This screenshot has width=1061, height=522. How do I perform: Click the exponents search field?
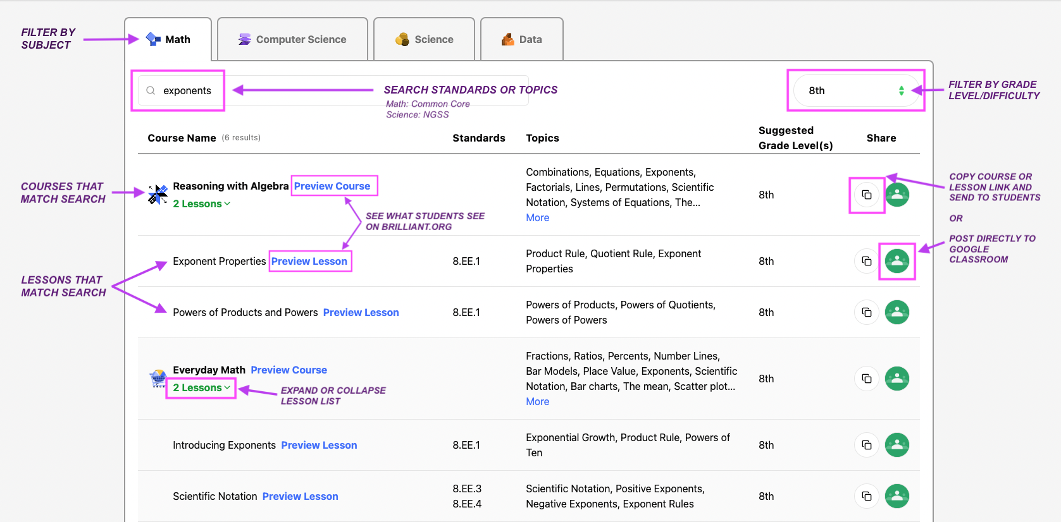tap(187, 90)
